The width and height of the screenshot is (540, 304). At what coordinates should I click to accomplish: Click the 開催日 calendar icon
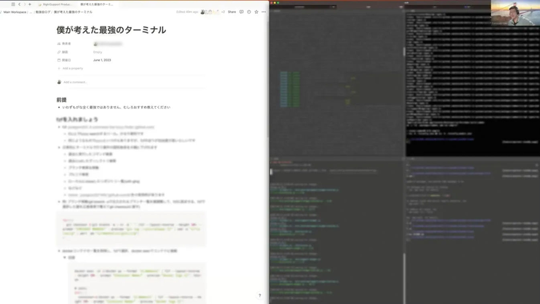(x=59, y=60)
